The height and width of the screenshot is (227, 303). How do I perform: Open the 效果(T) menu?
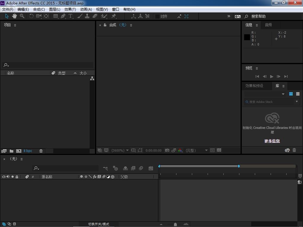(70, 9)
